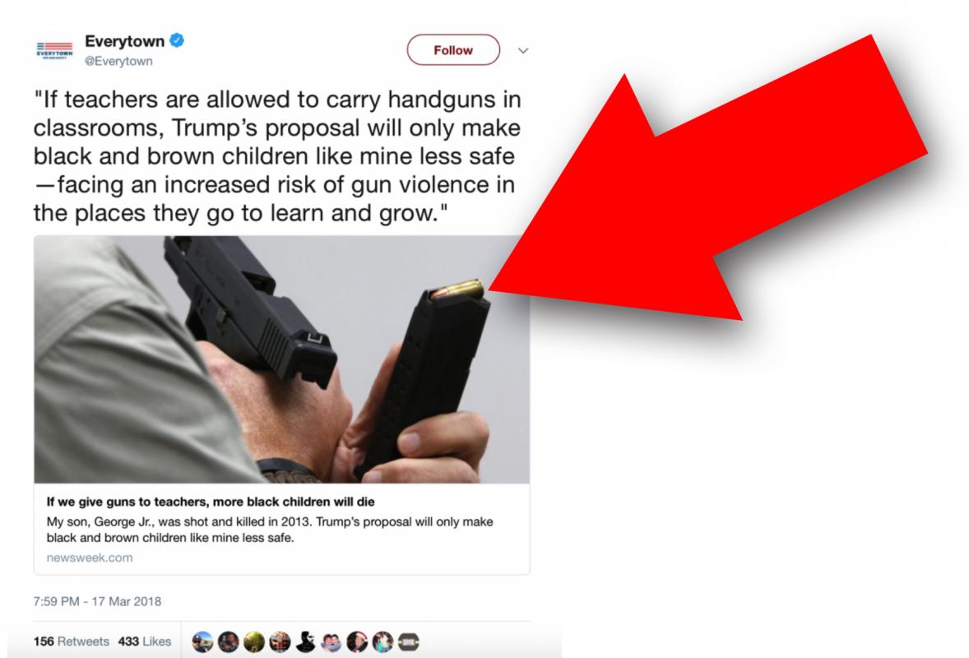Open the Santa hat liker avatar
This screenshot has height=658, width=969.
tap(357, 642)
